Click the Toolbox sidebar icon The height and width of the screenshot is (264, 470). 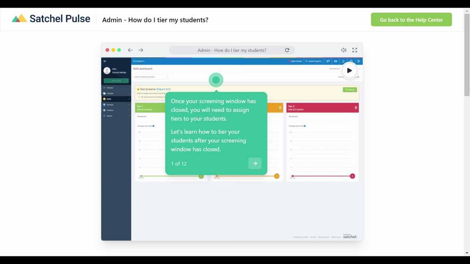tap(104, 110)
